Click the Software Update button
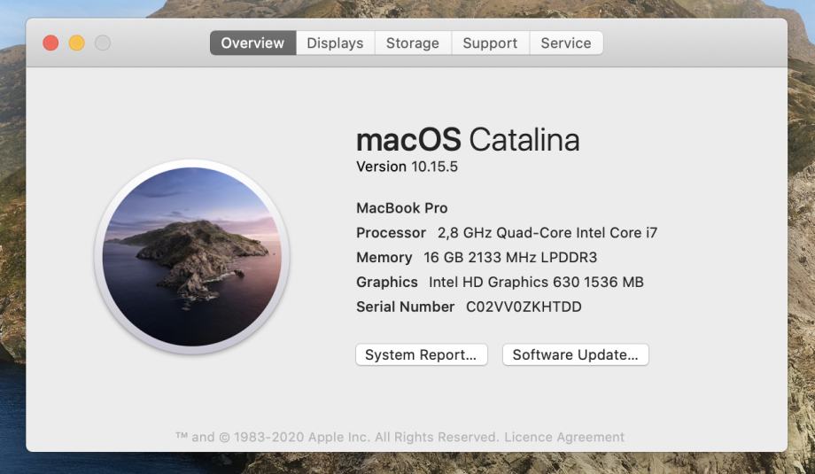The height and width of the screenshot is (474, 815). tap(575, 355)
